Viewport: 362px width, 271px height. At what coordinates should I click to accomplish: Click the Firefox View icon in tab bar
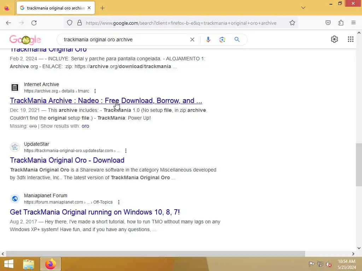tap(7, 8)
